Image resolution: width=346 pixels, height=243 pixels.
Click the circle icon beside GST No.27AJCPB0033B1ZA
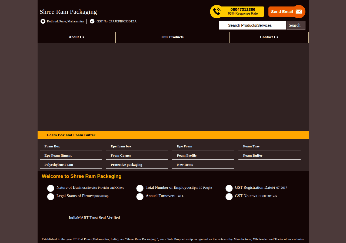tap(229, 197)
